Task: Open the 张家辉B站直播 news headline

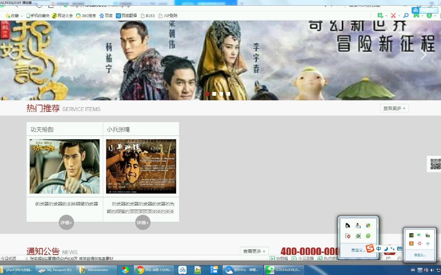Action: pos(71,258)
